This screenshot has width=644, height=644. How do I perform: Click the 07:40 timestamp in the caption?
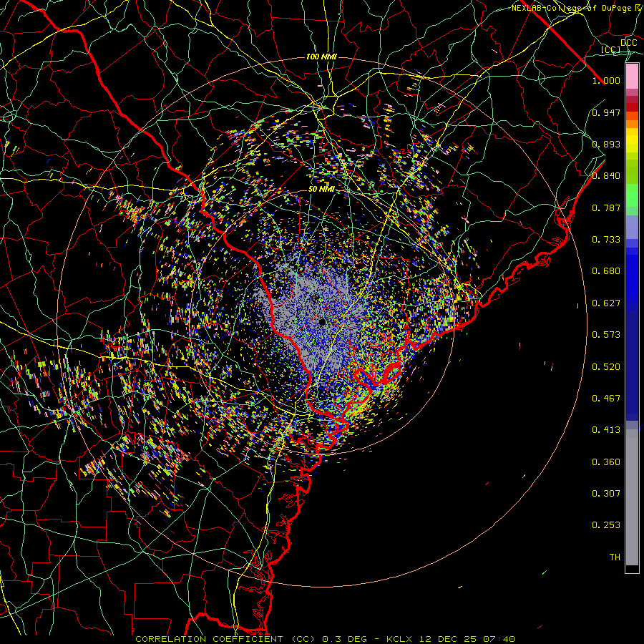(500, 639)
